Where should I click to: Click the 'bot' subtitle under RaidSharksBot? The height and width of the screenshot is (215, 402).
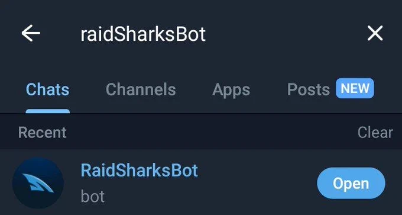[93, 197]
